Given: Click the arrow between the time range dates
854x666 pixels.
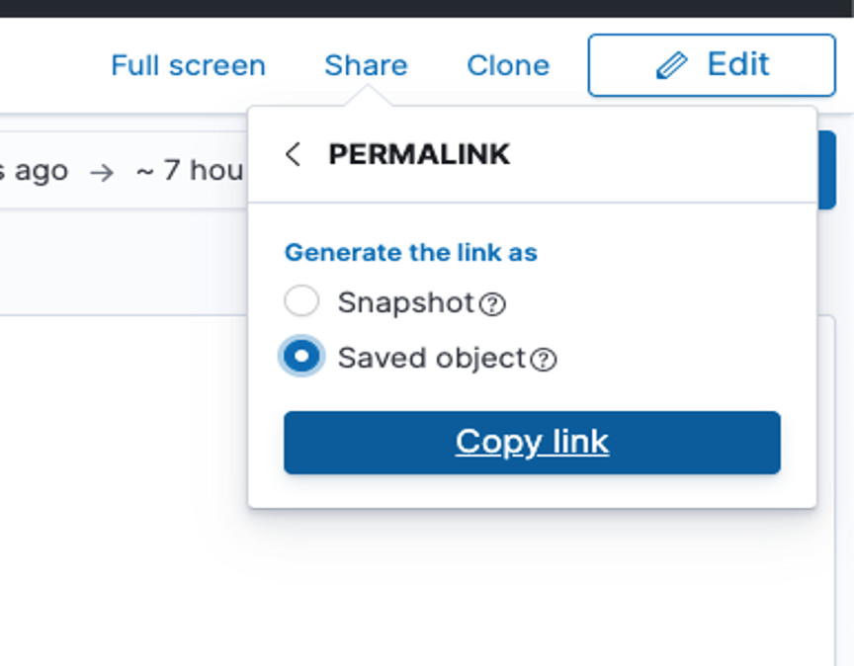Looking at the screenshot, I should pyautogui.click(x=102, y=173).
